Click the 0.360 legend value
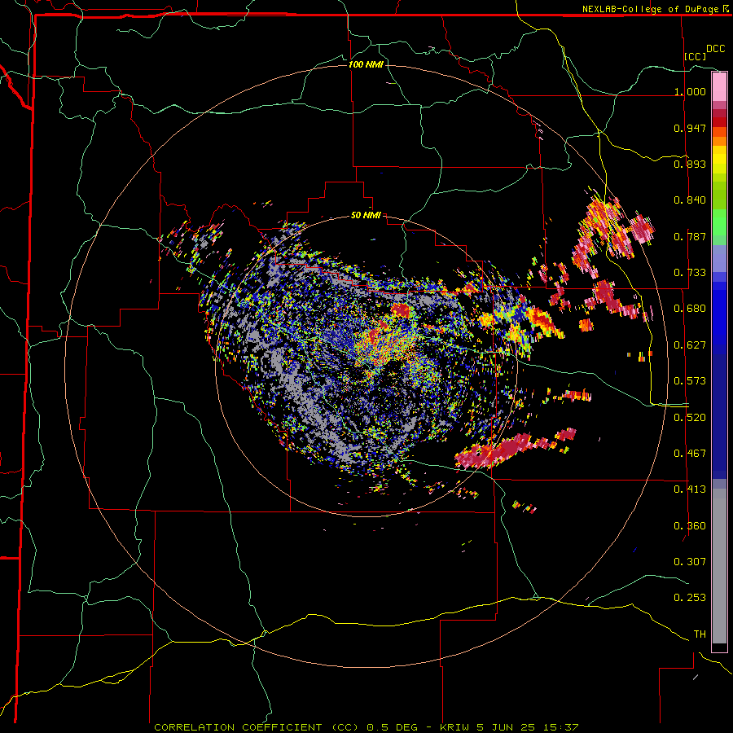Viewport: 733px width, 733px height. (x=690, y=526)
